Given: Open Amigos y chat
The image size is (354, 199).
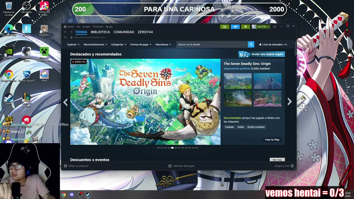Looking at the screenshot, I should [x=284, y=166].
